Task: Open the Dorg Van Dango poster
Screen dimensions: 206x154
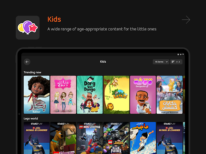Action: coord(90,95)
